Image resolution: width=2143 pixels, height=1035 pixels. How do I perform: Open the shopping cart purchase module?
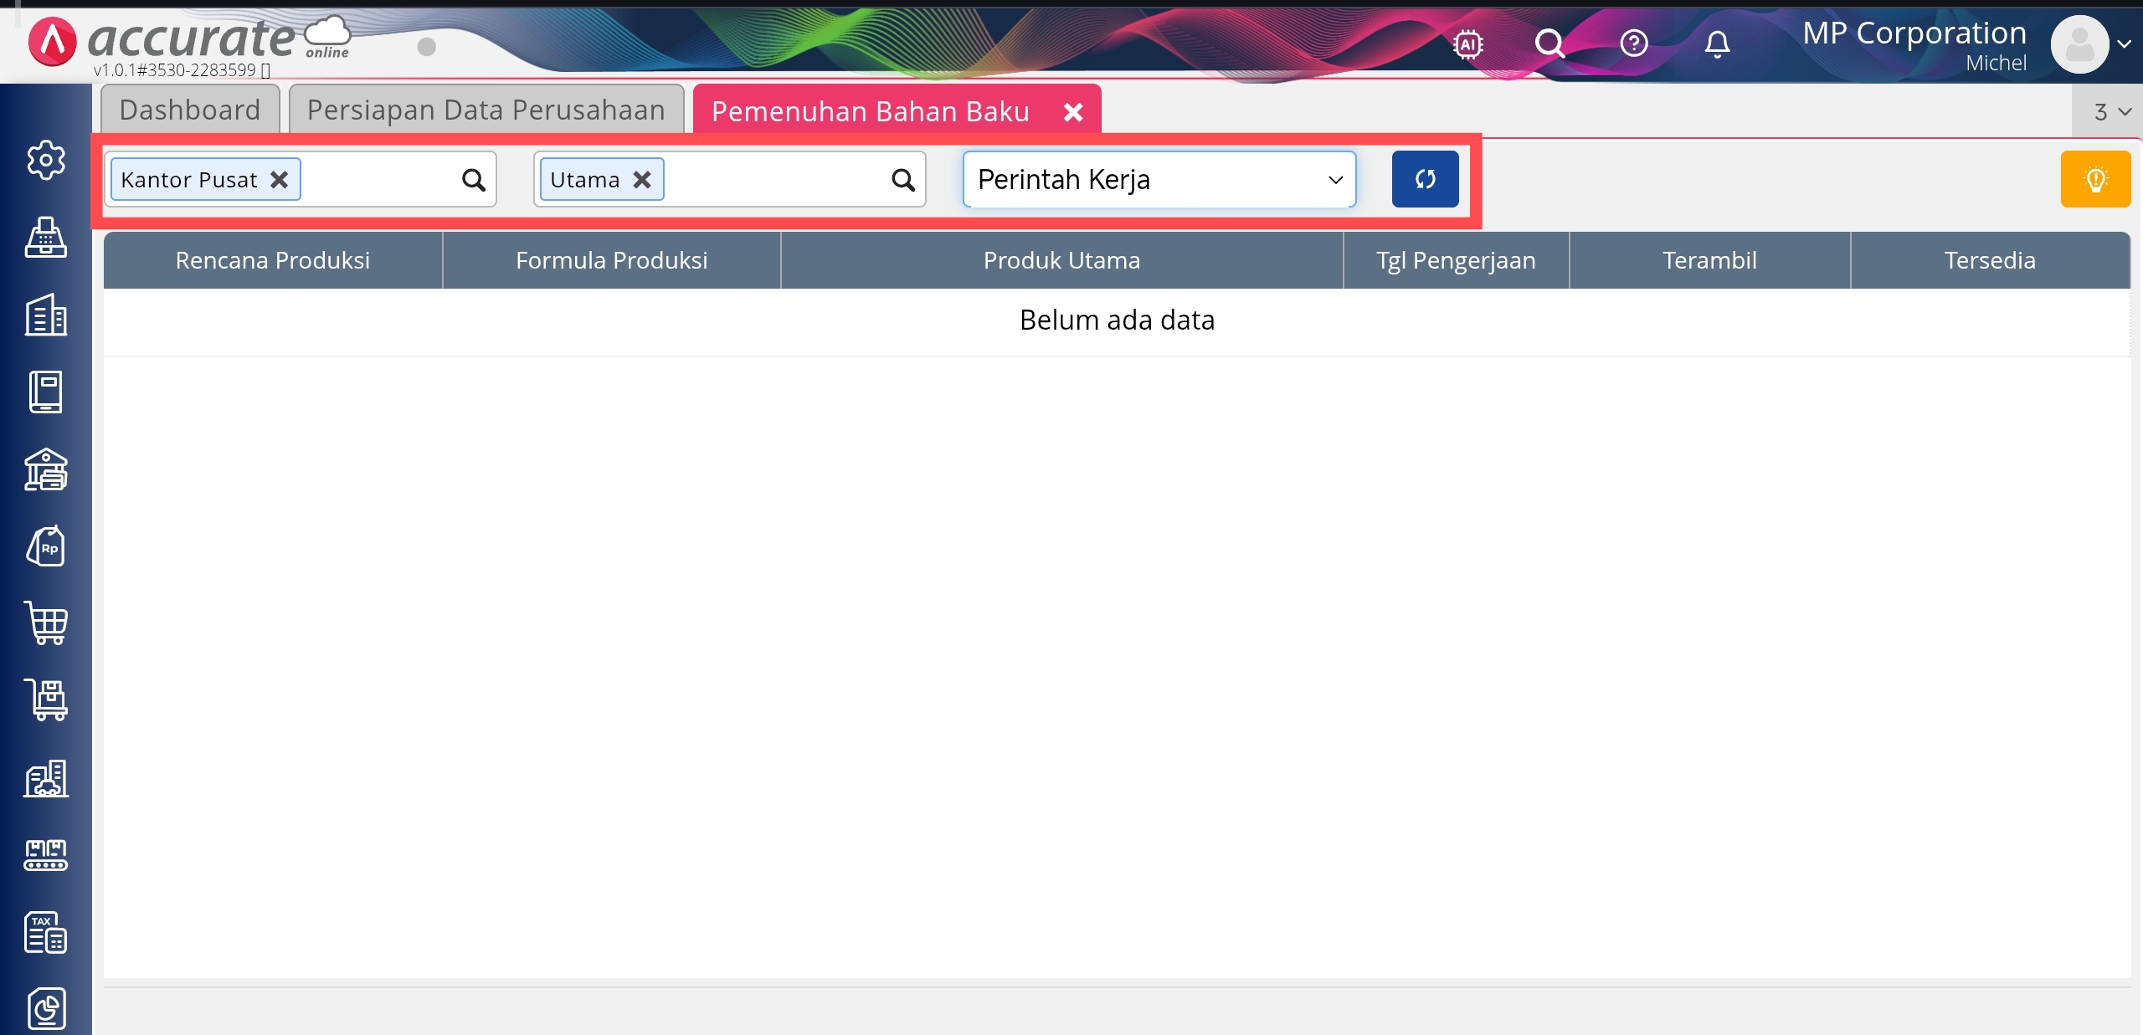coord(45,623)
